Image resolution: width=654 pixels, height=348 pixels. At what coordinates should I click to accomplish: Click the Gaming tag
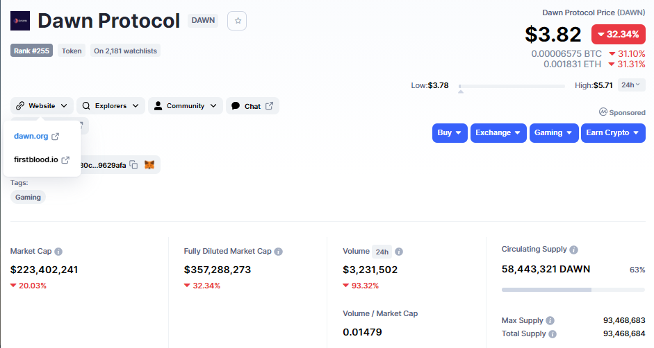point(28,197)
